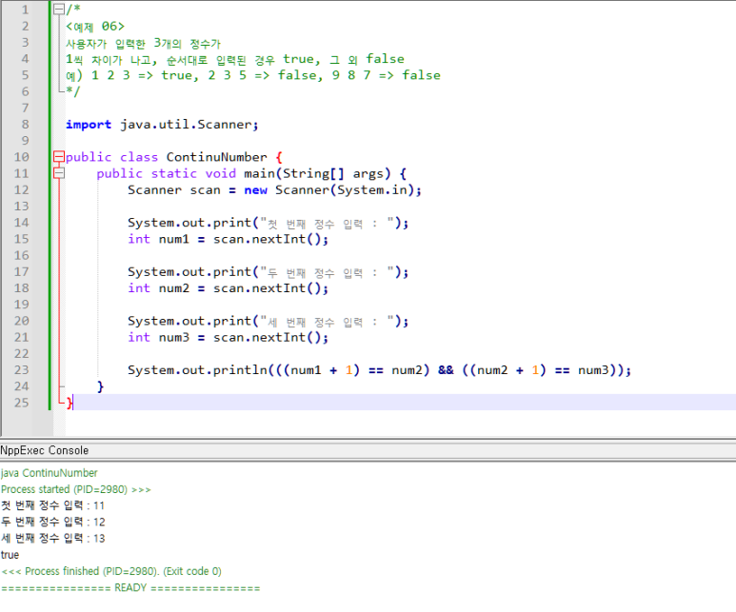The image size is (736, 612).
Task: Click the import keyword on line 8
Action: click(89, 125)
